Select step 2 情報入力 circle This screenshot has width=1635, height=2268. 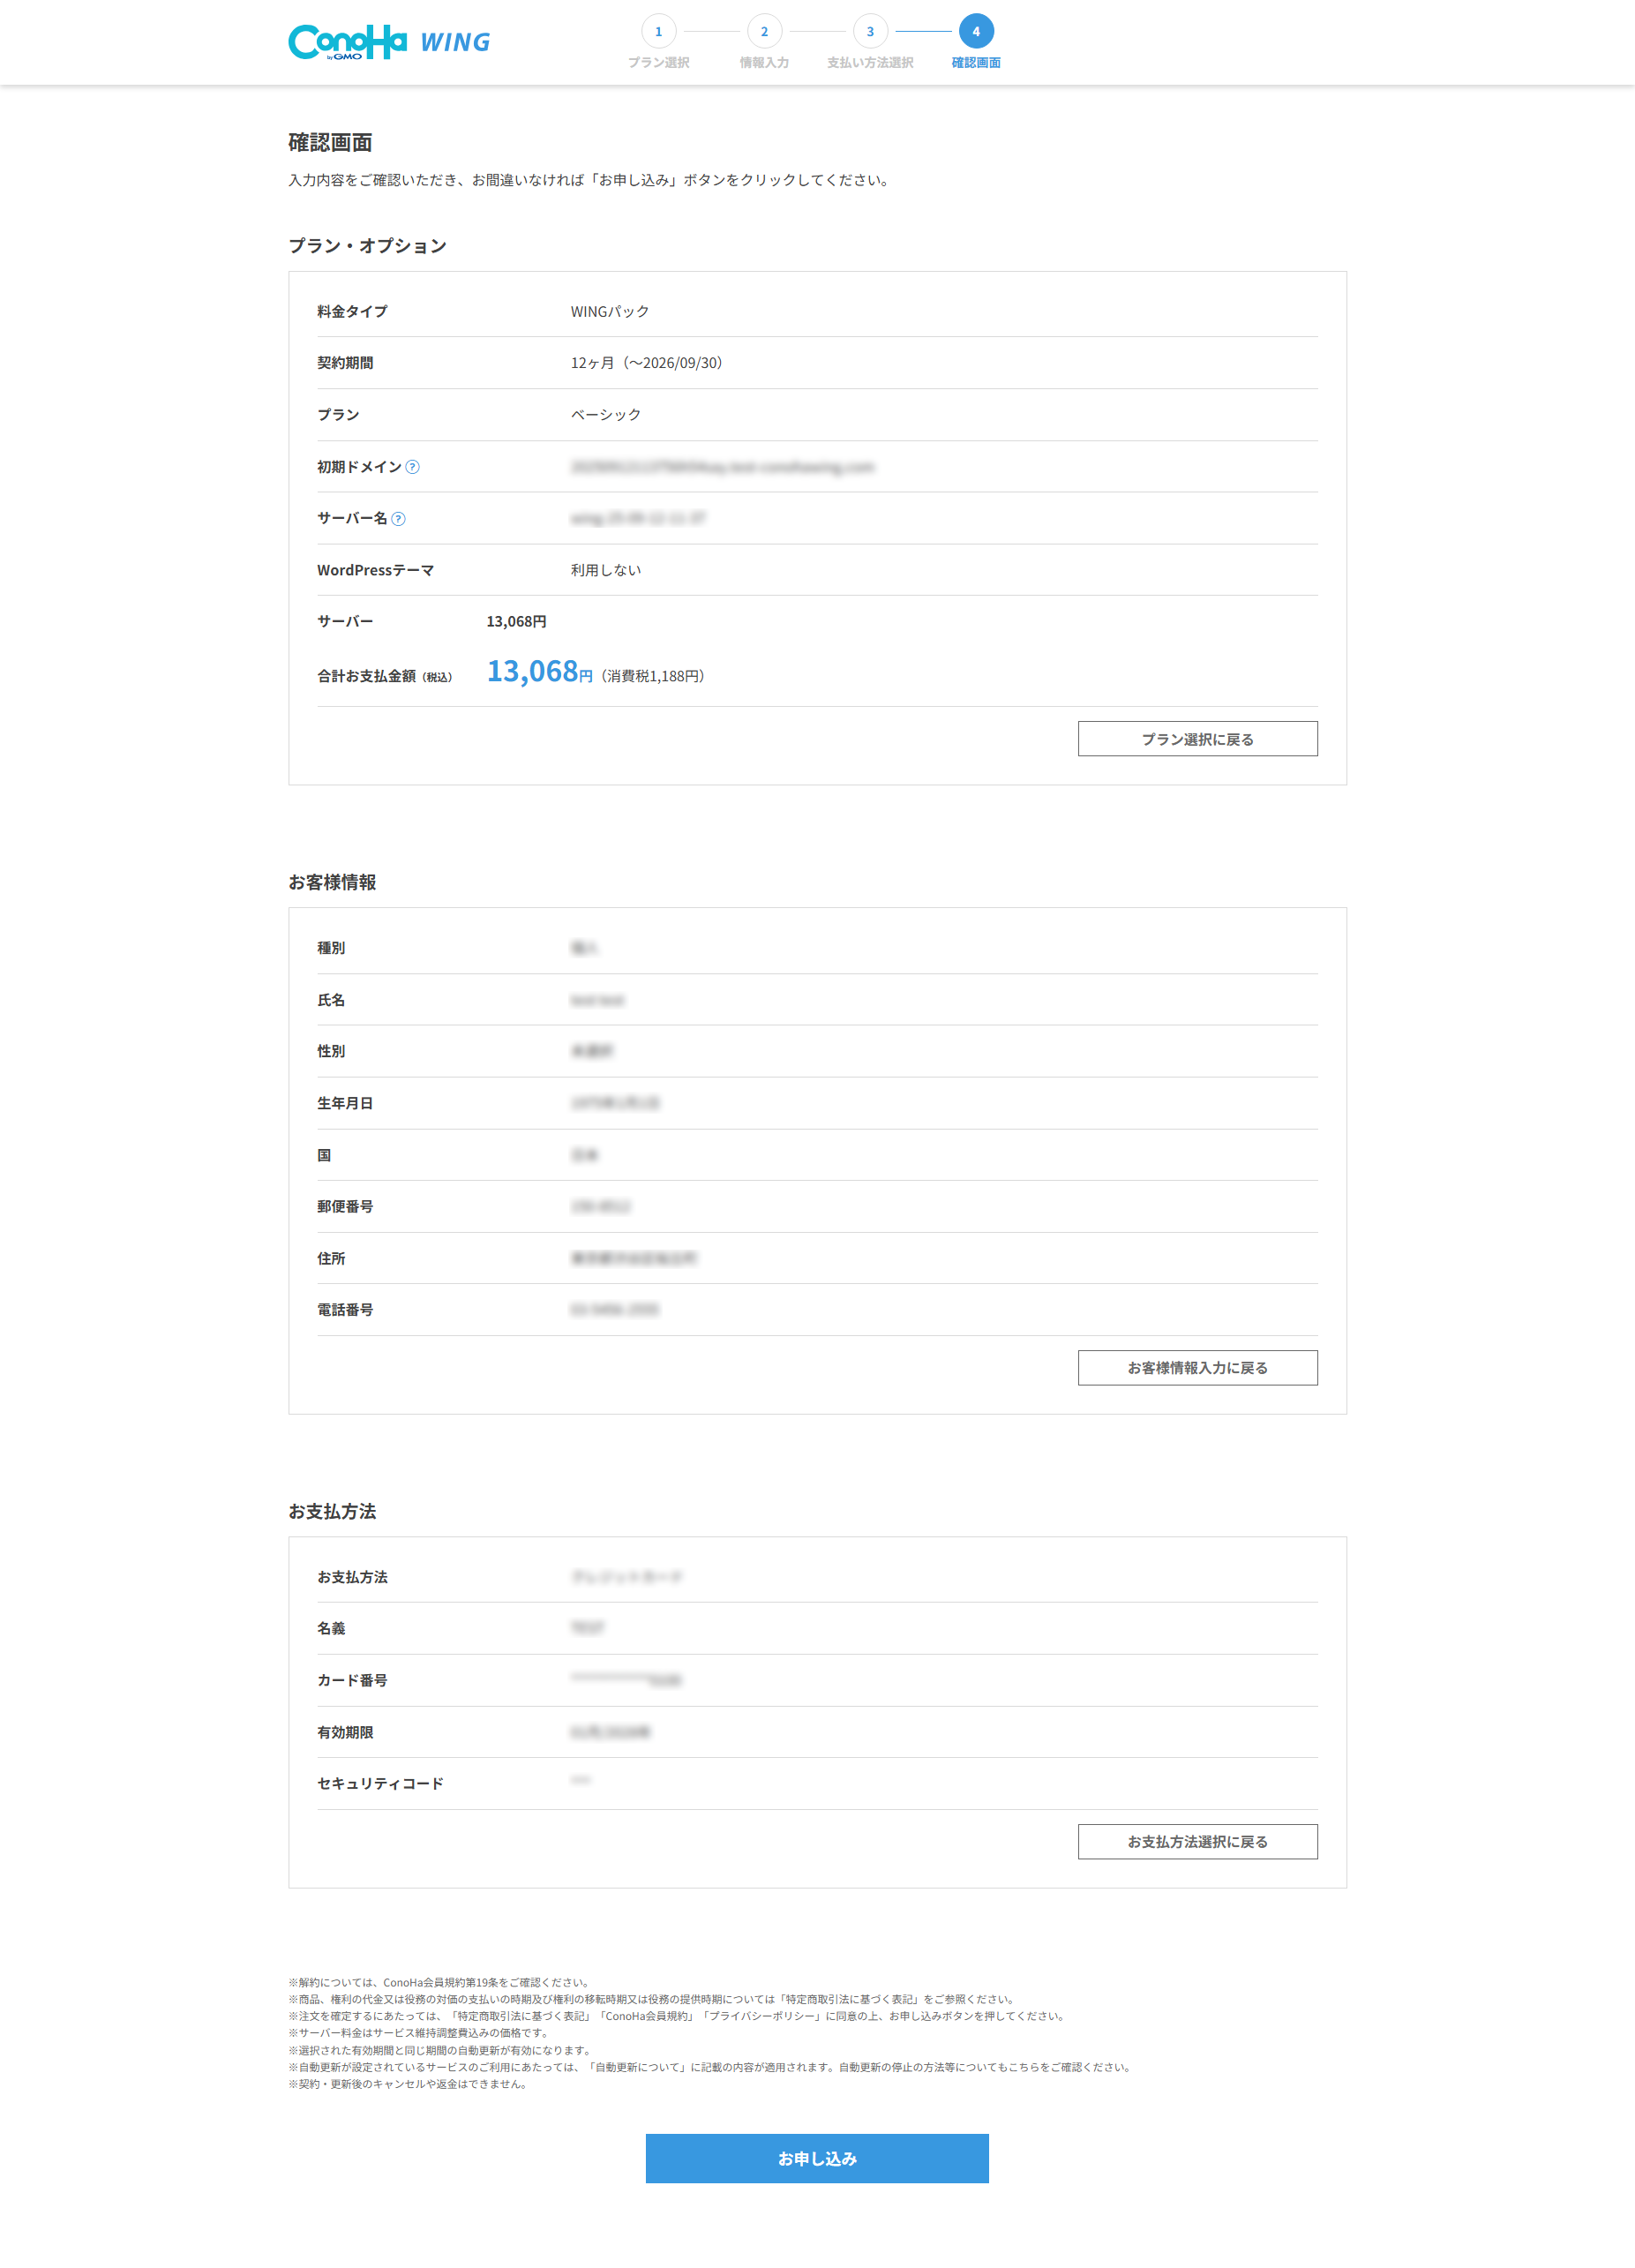[x=765, y=31]
